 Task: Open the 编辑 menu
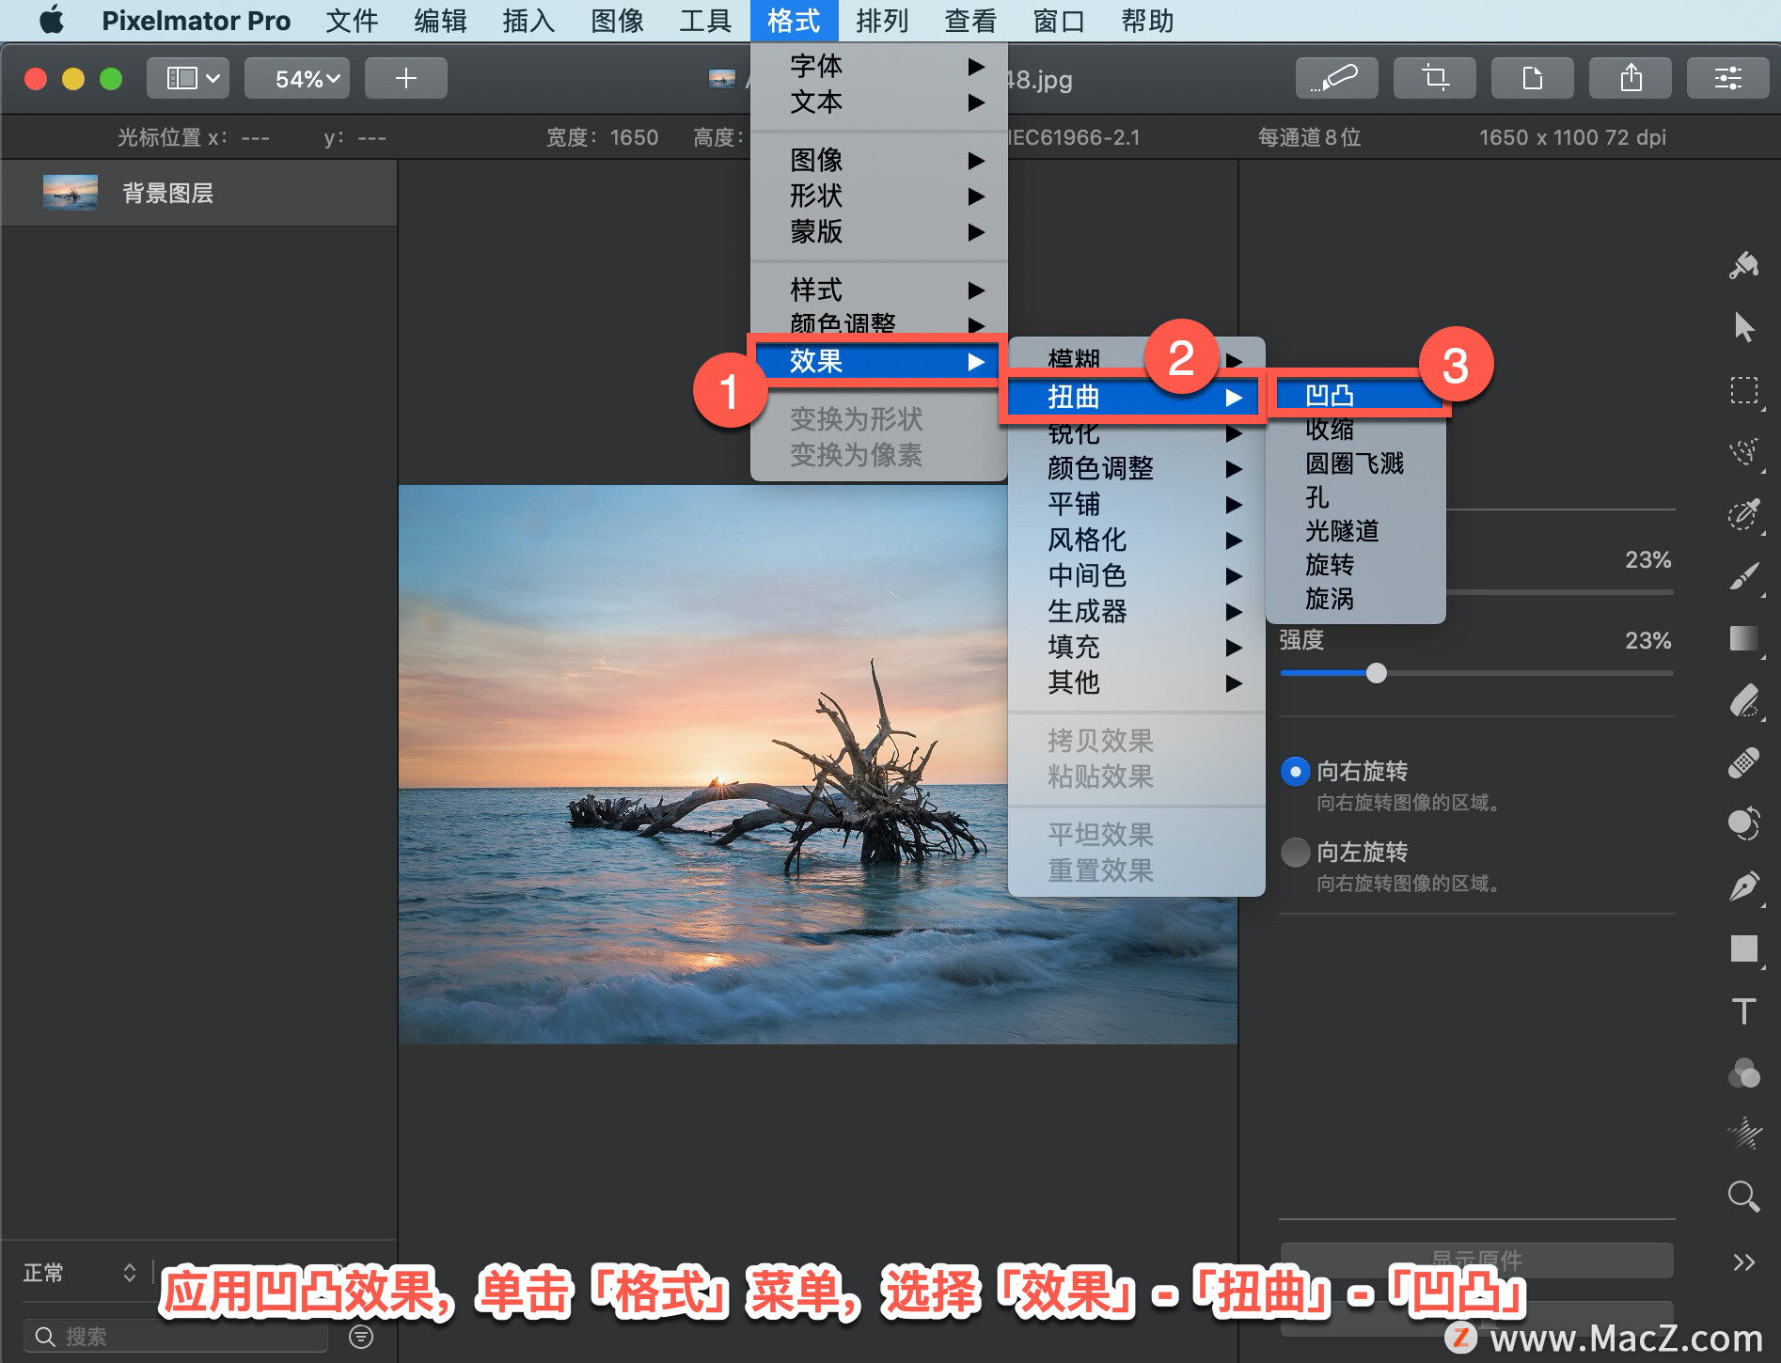[440, 21]
